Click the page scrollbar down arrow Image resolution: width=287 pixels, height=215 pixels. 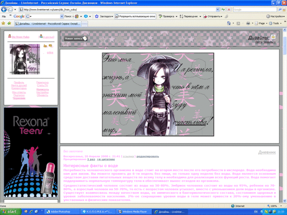[x=285, y=201]
